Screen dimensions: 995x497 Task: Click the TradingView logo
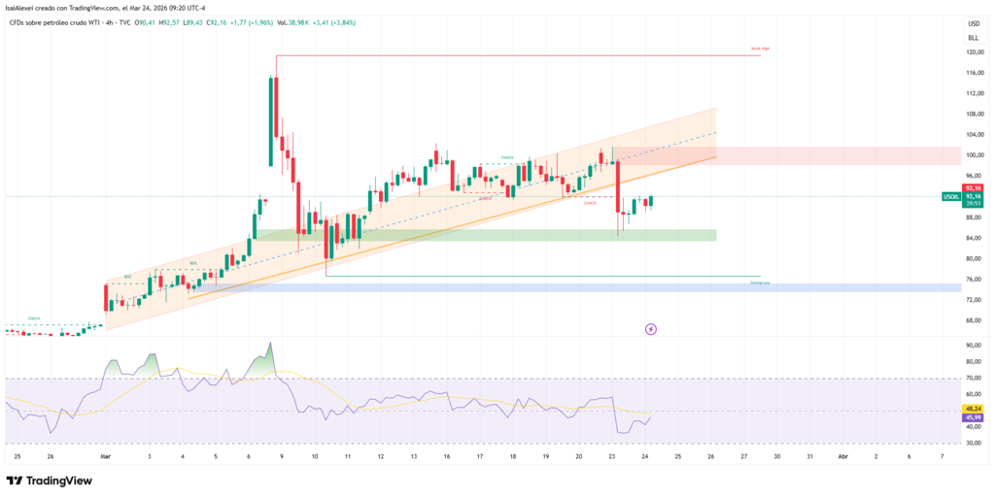pyautogui.click(x=49, y=480)
